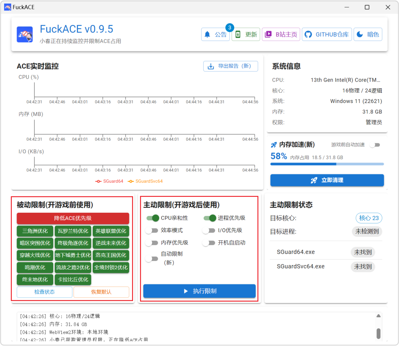Open the B站主页 video page button

point(281,34)
